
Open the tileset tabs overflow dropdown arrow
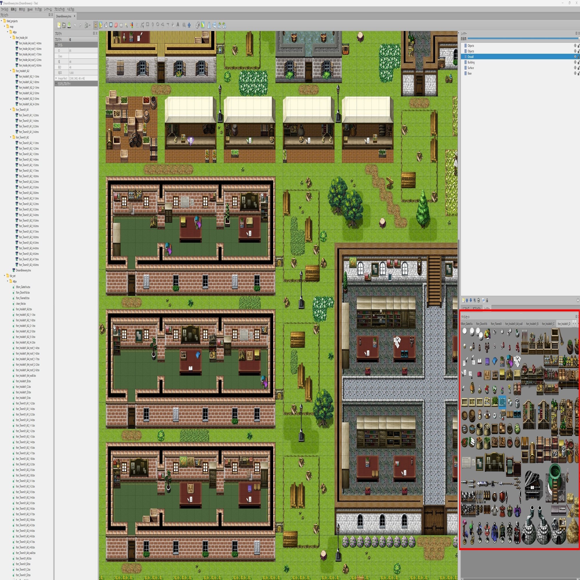click(x=578, y=324)
